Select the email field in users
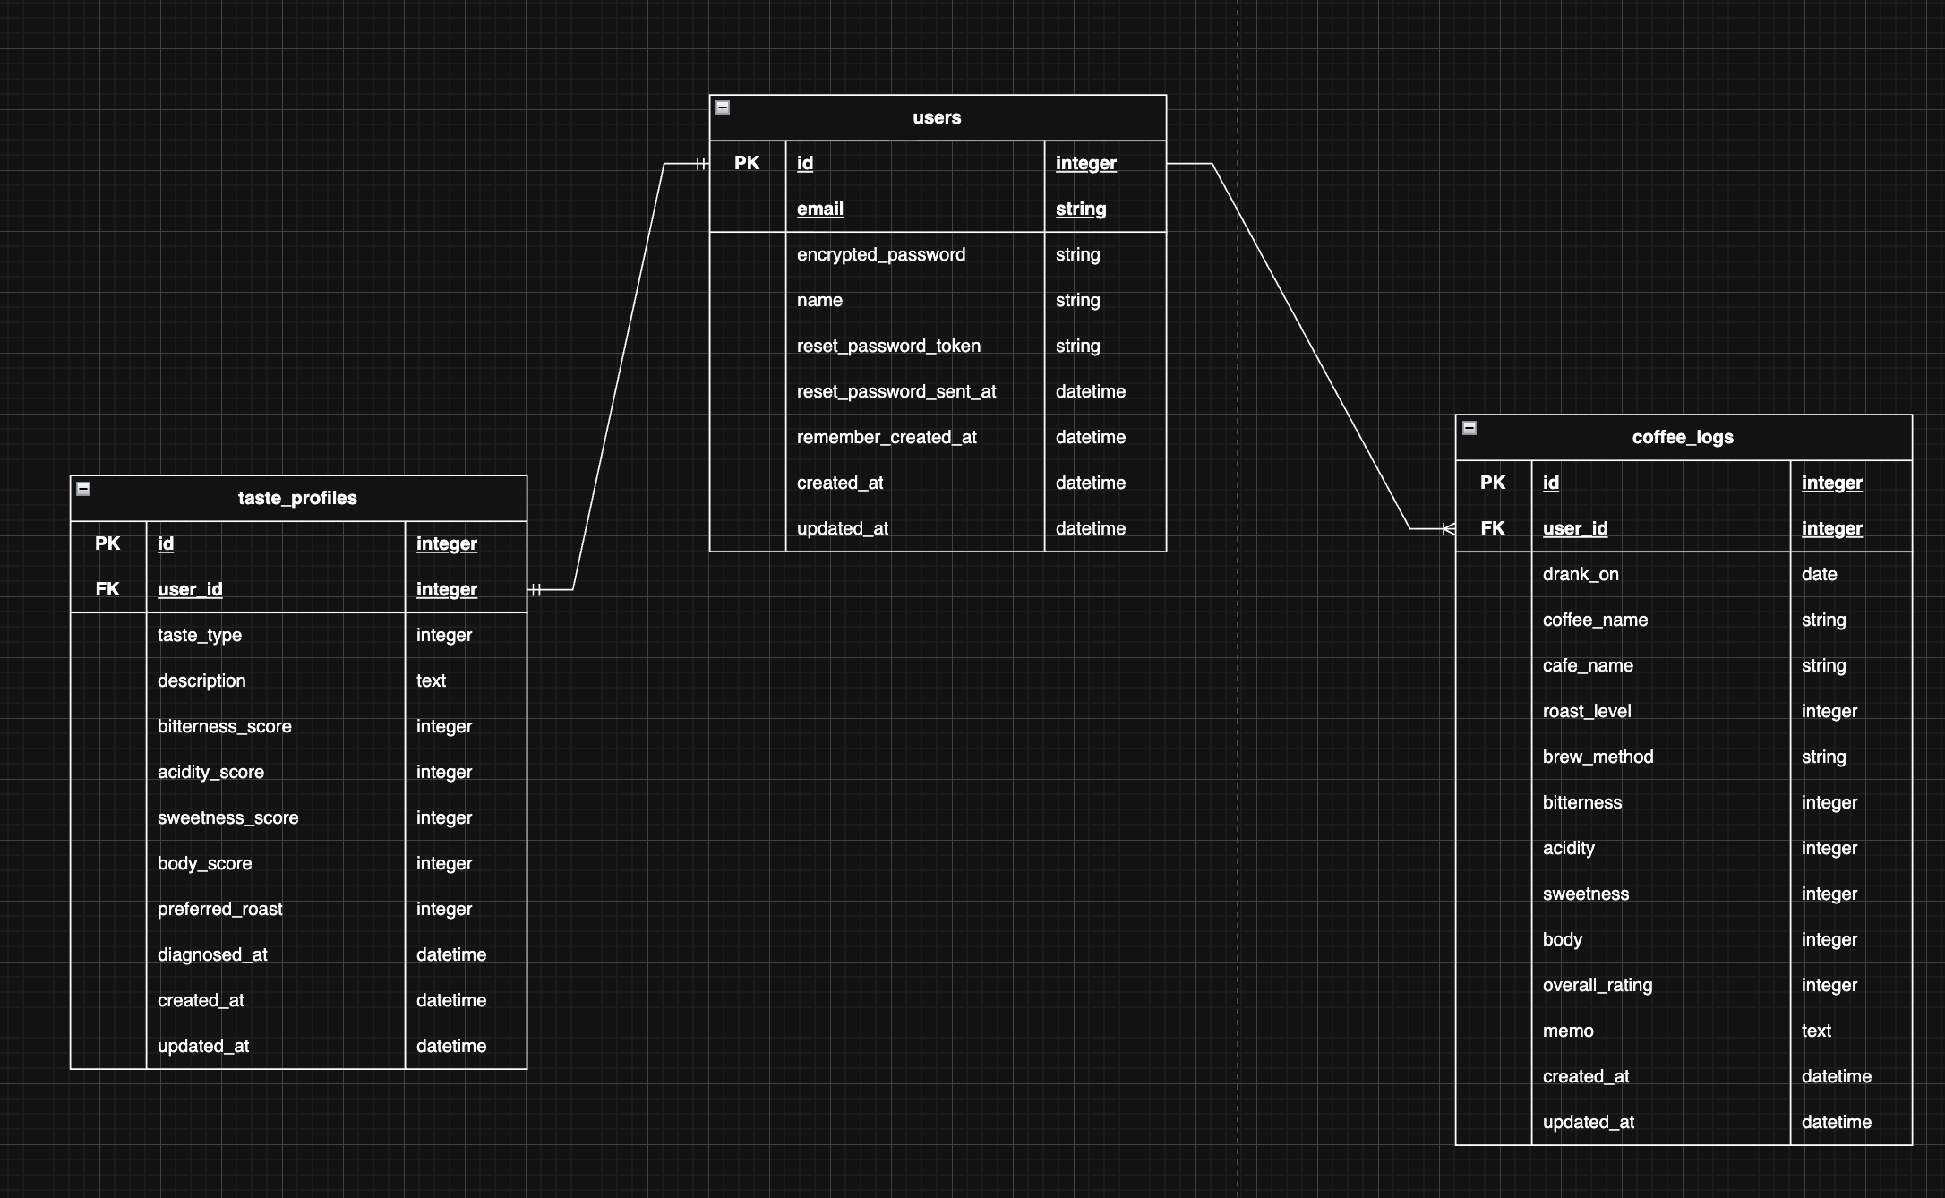 point(820,210)
